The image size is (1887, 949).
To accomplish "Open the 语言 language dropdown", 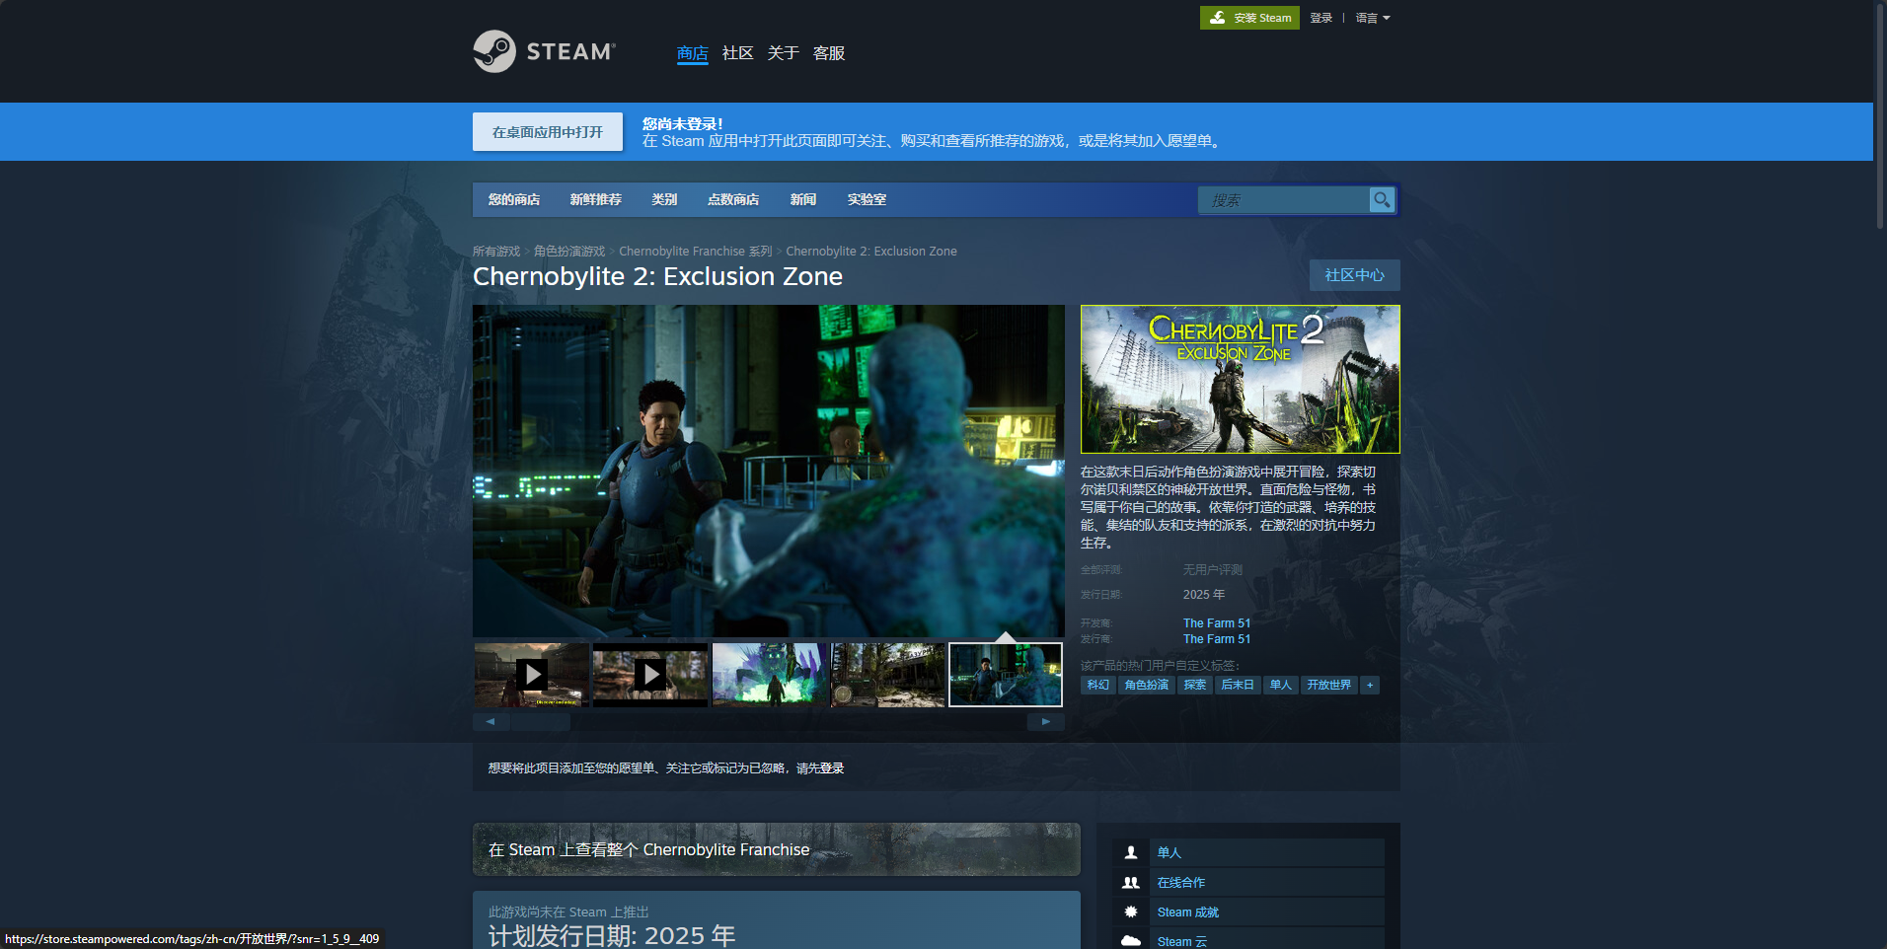I will (1372, 18).
